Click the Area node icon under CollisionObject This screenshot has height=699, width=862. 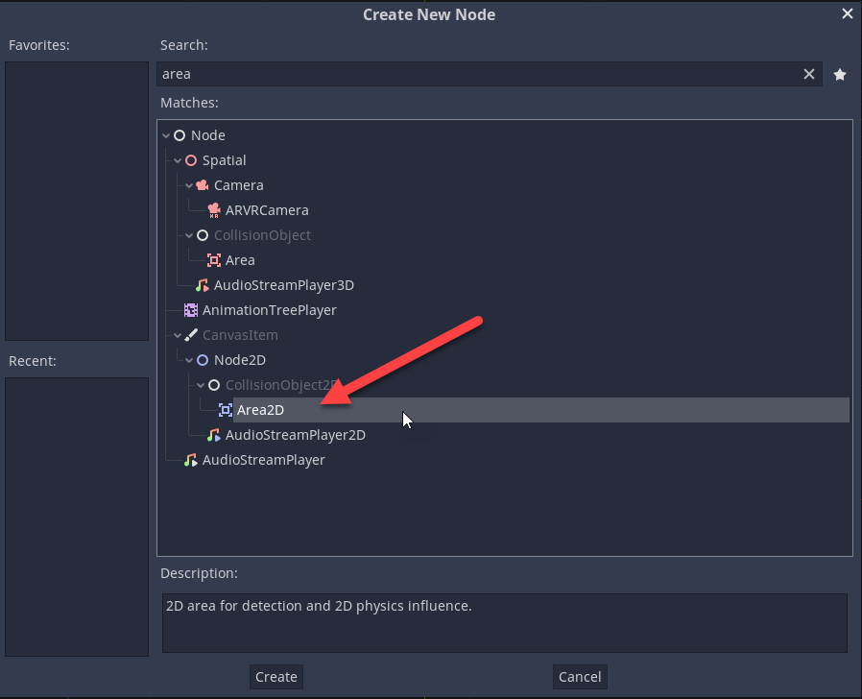tap(214, 260)
